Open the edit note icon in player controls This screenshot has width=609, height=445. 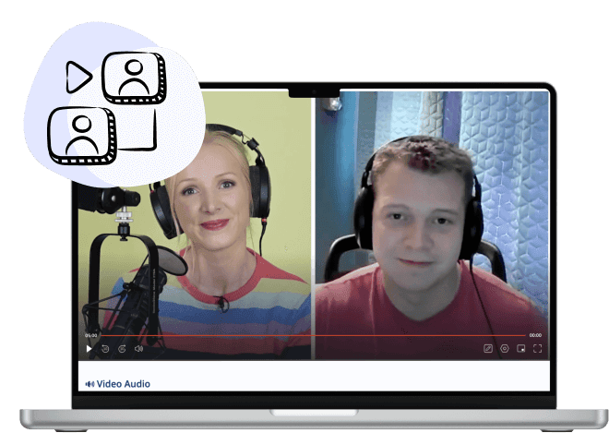pyautogui.click(x=488, y=349)
